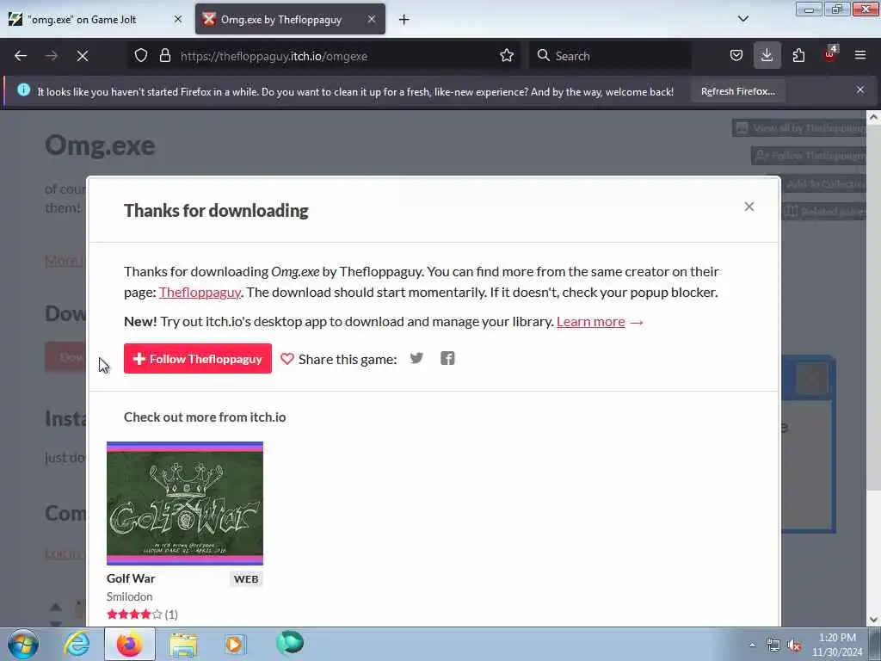Launch Internet Explorer from the taskbar
This screenshot has width=881, height=661.
pyautogui.click(x=77, y=644)
